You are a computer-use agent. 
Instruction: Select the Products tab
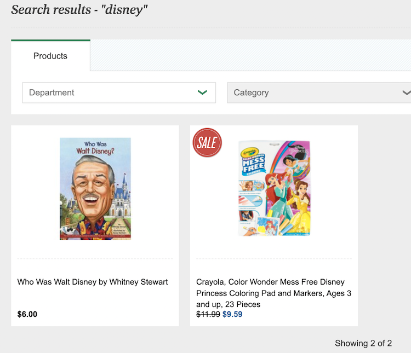[50, 55]
